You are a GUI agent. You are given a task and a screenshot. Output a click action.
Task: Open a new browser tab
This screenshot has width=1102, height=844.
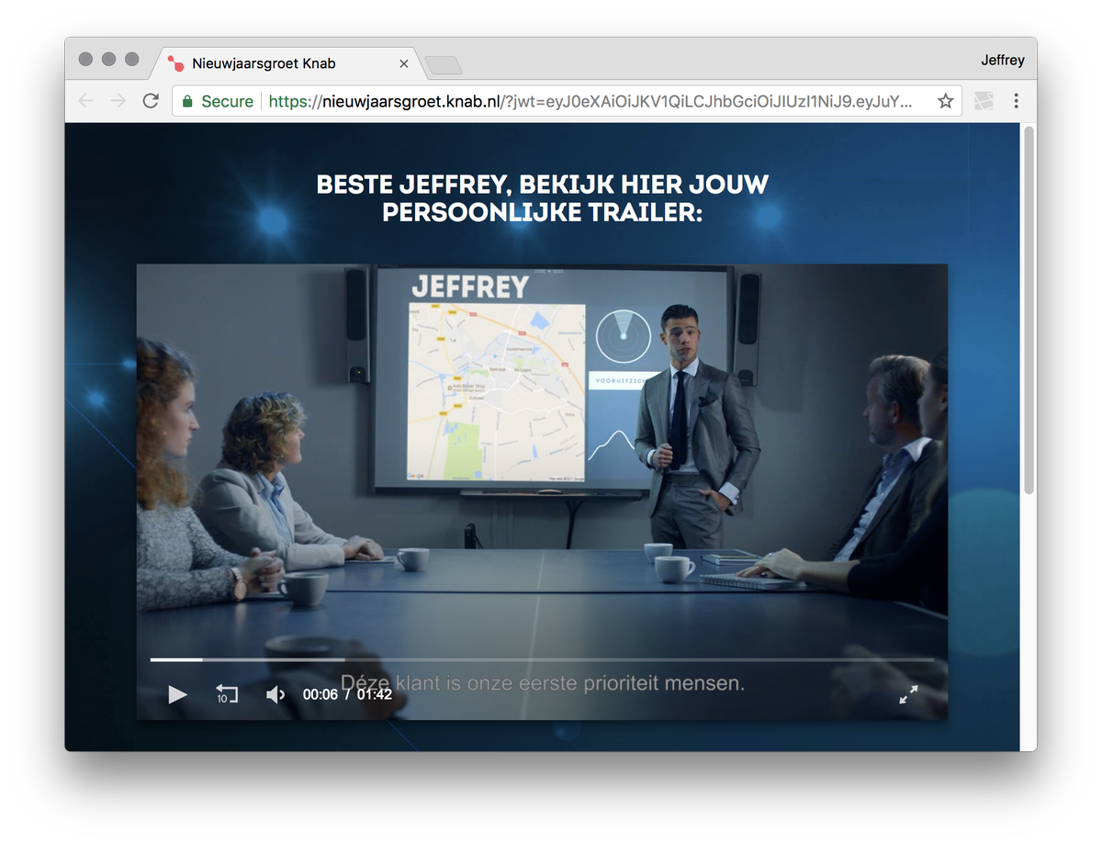pyautogui.click(x=444, y=64)
